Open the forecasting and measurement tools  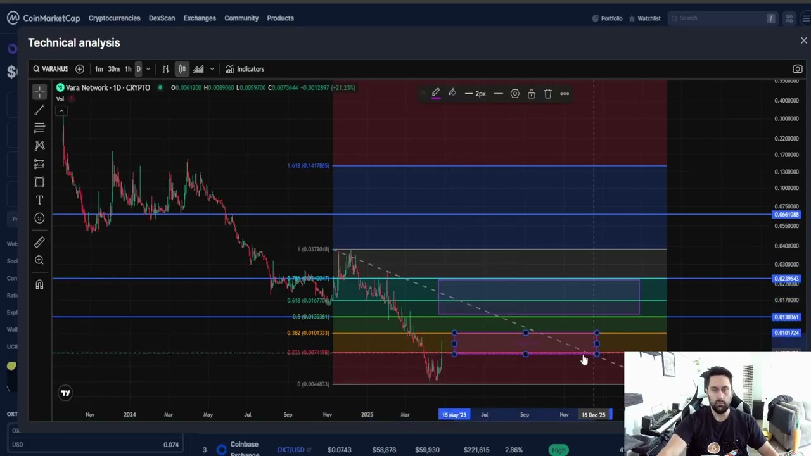(x=39, y=164)
